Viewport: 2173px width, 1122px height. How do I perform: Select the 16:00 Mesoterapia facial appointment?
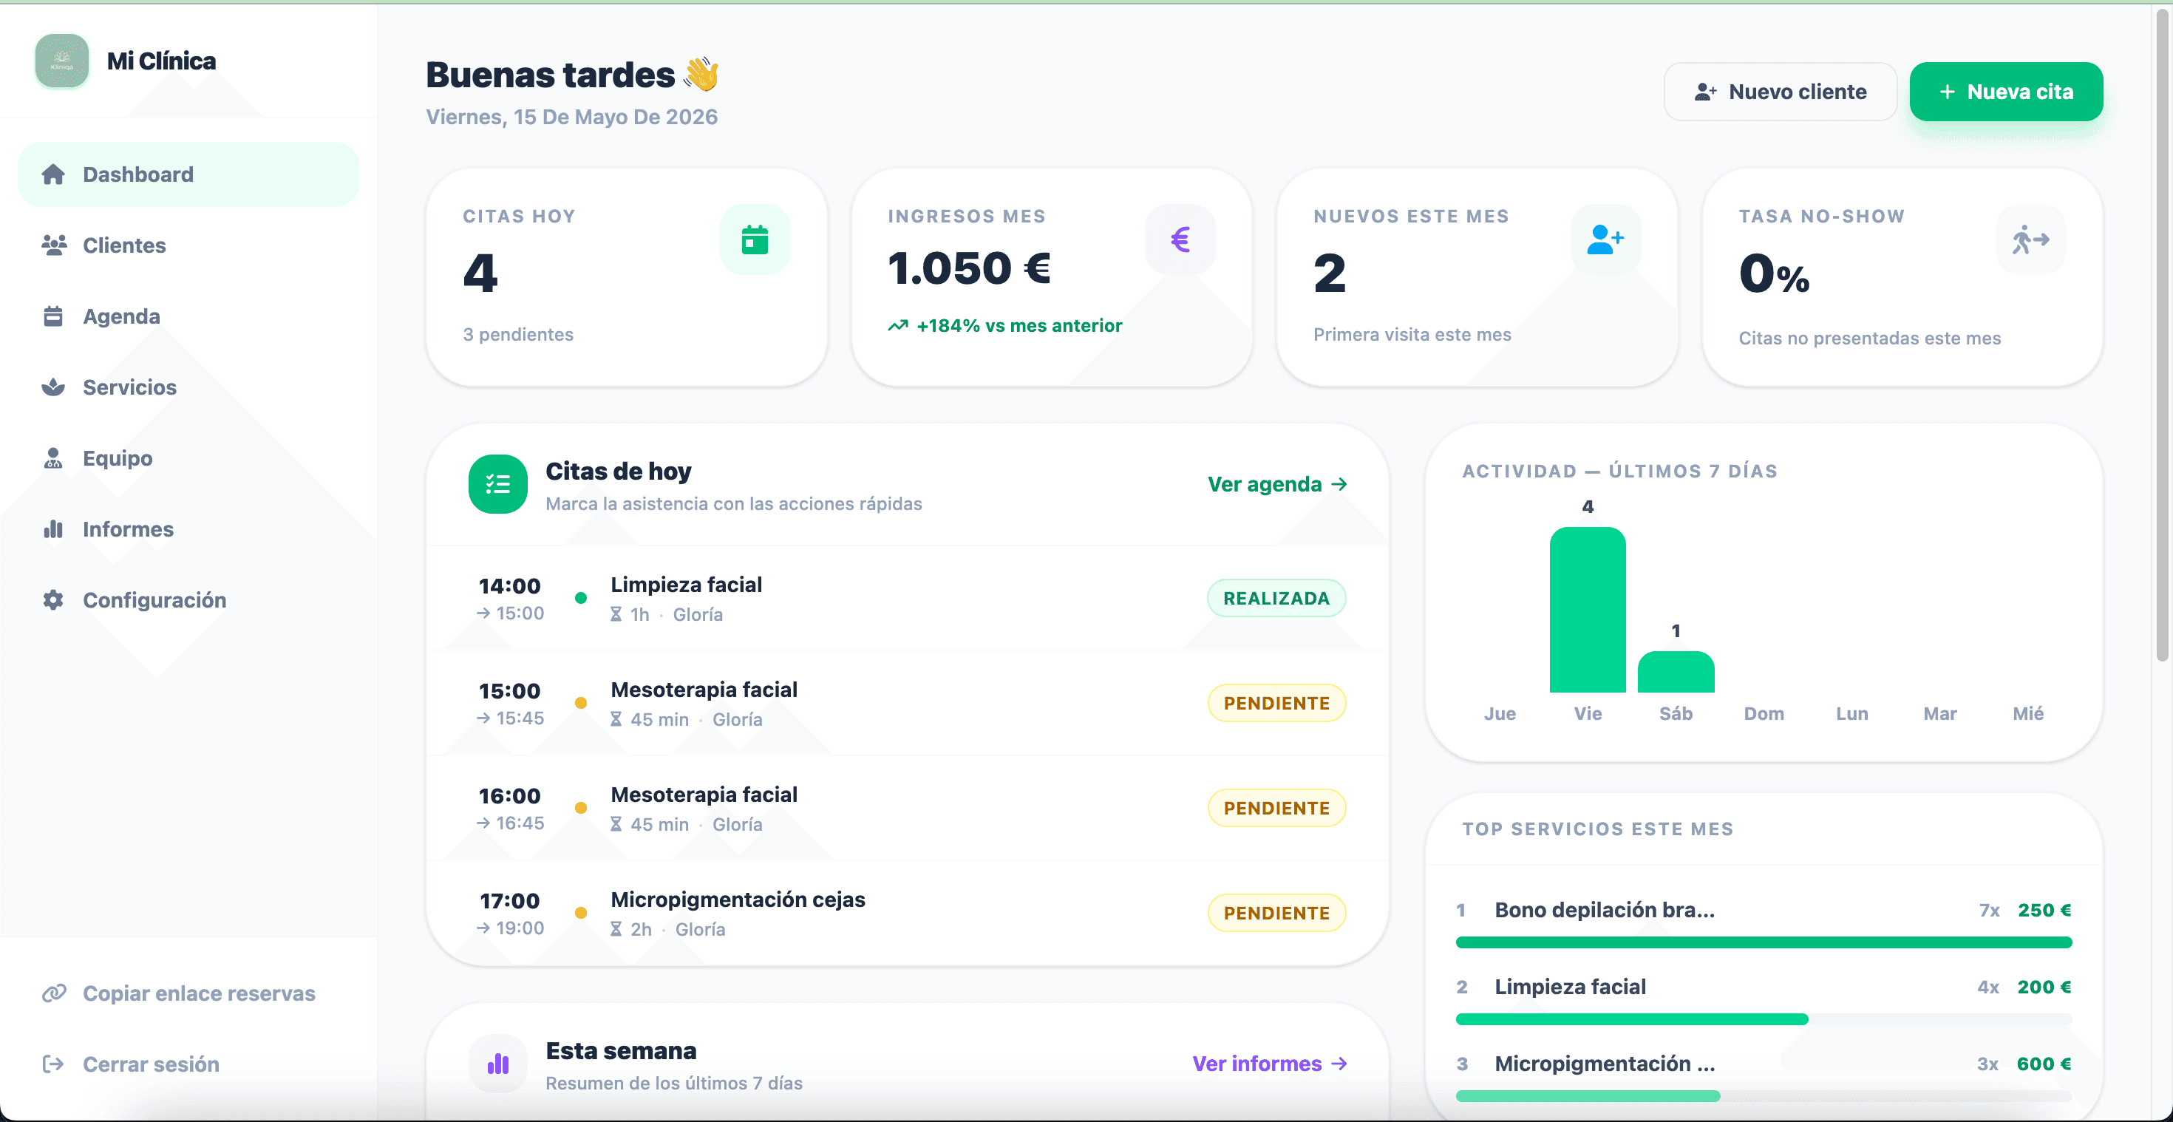click(x=908, y=808)
